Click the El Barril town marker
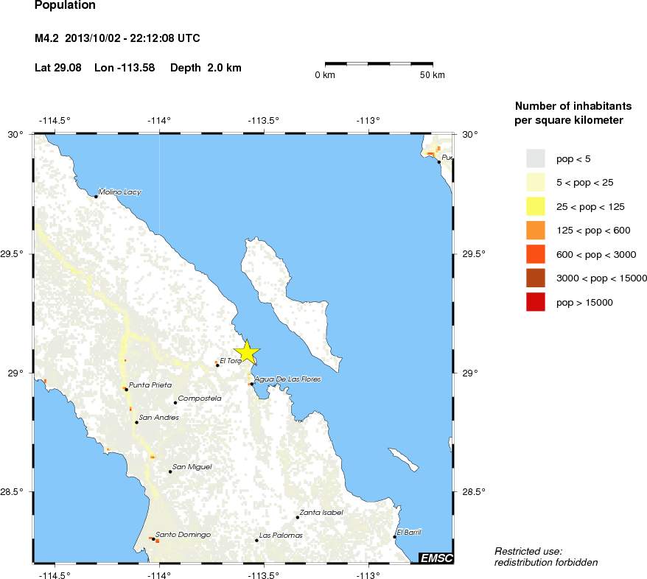Screen dimensions: 647x579 394,537
